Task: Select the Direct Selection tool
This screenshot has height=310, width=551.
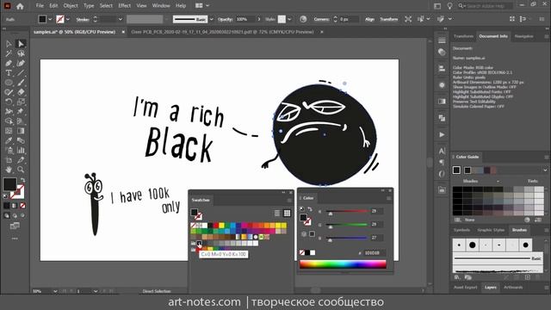Action: 21,44
